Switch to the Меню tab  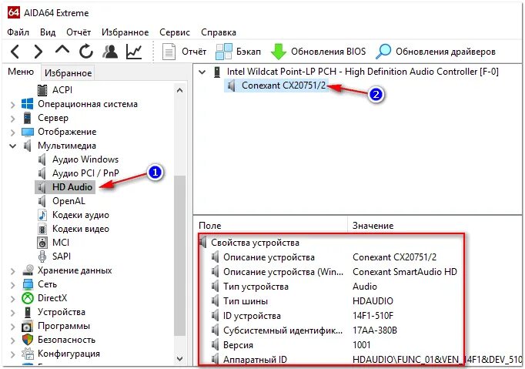[21, 72]
